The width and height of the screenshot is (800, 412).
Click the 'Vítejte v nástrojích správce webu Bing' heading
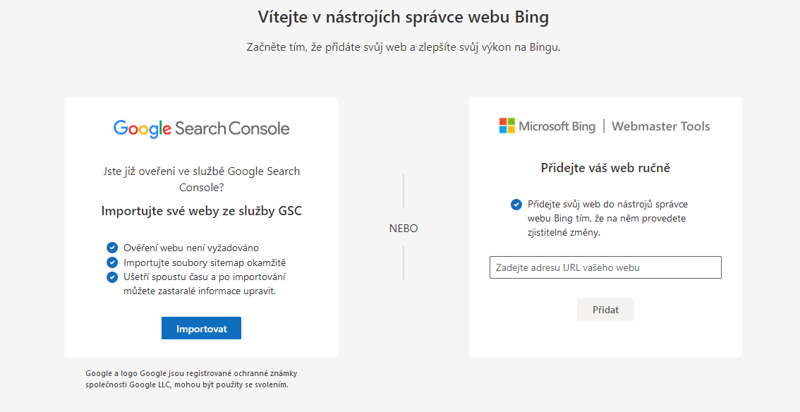tap(403, 16)
